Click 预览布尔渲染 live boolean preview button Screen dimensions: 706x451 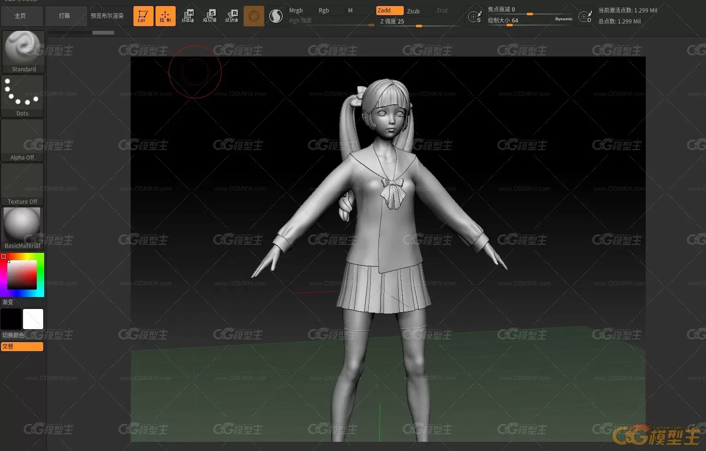coord(107,16)
